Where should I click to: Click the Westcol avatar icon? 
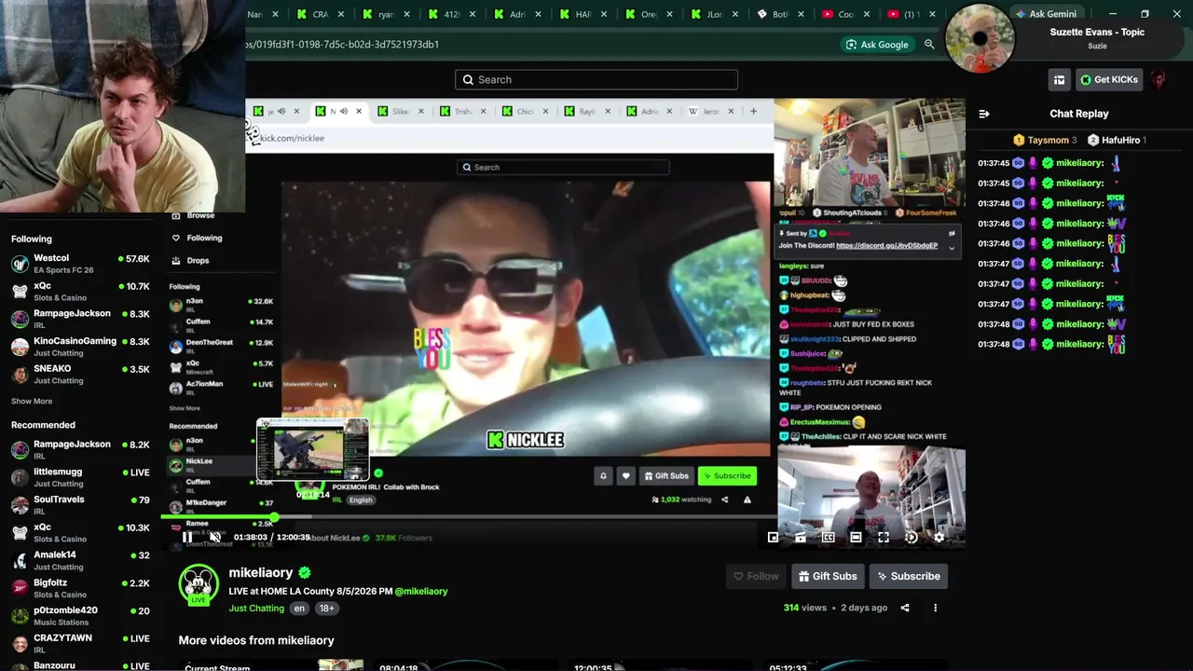20,264
